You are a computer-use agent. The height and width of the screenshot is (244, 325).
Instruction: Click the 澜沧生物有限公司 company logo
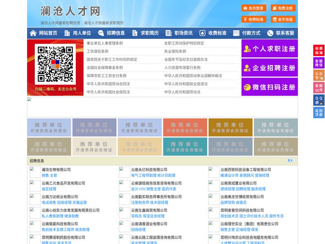(x=35, y=172)
